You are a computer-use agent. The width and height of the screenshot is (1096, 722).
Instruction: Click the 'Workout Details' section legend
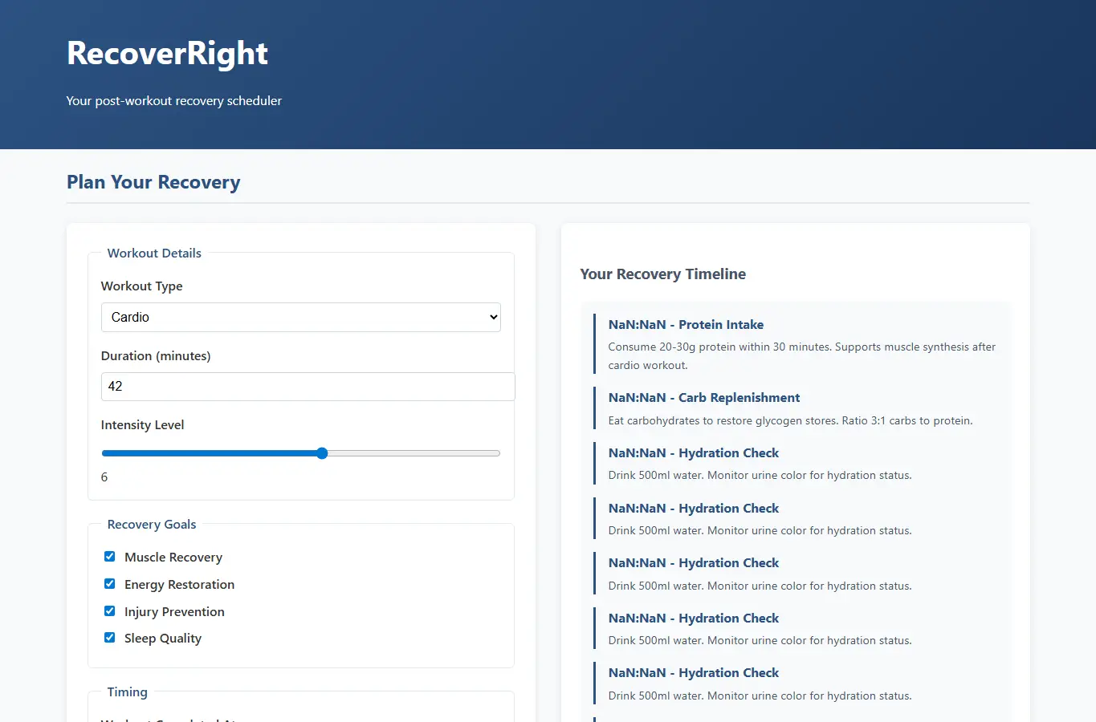[154, 253]
